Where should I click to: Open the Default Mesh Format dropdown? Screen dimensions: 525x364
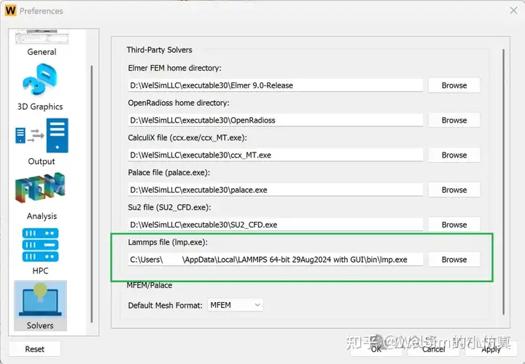point(236,305)
